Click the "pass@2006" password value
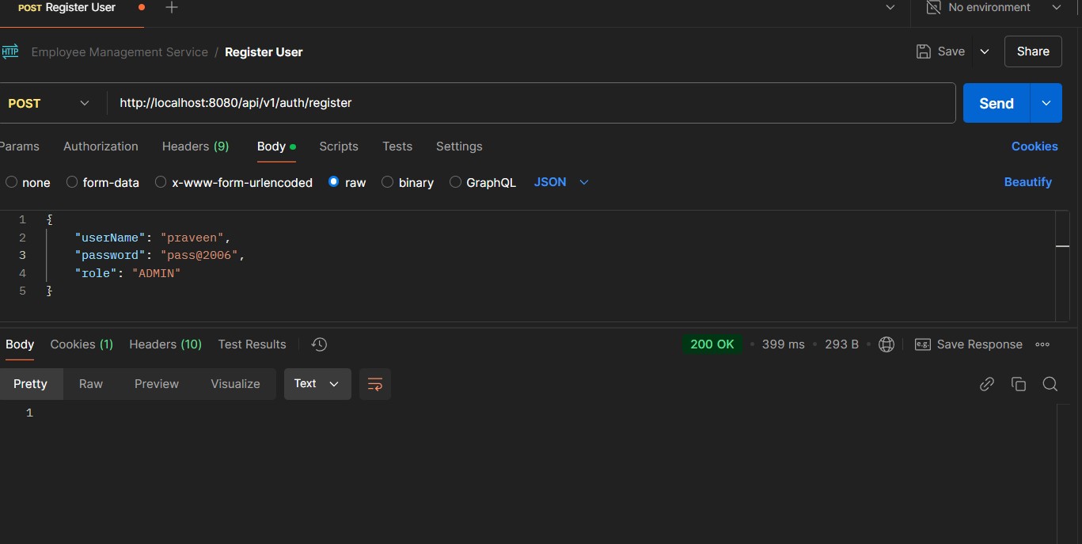 coord(200,255)
